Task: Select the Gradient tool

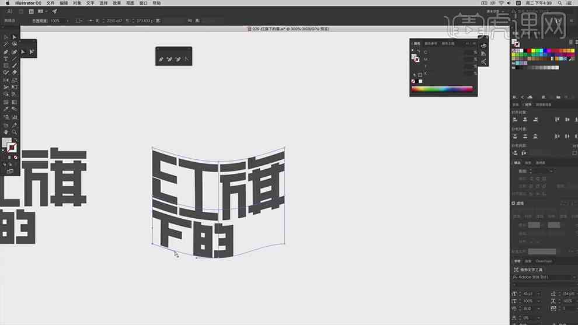Action: tap(15, 102)
